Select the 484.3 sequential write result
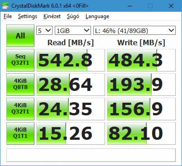 click(141, 60)
